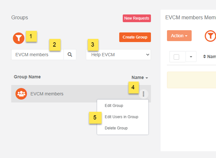The height and width of the screenshot is (158, 216).
Task: Select Delete Group menu entry
Action: 116,128
